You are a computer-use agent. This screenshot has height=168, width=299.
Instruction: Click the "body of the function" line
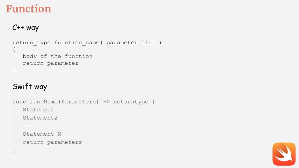point(58,56)
